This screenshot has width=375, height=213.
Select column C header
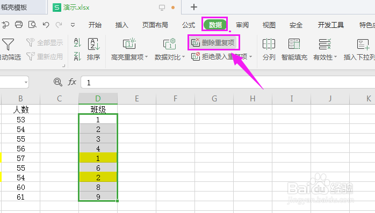tap(59, 98)
